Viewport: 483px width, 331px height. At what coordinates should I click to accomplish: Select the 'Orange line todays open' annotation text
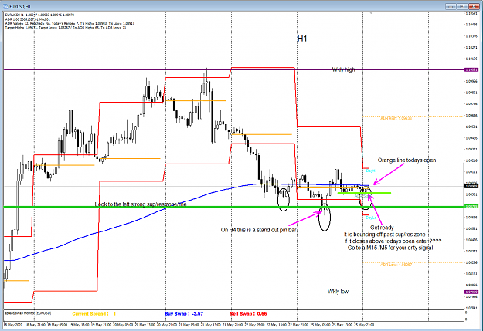coord(406,160)
